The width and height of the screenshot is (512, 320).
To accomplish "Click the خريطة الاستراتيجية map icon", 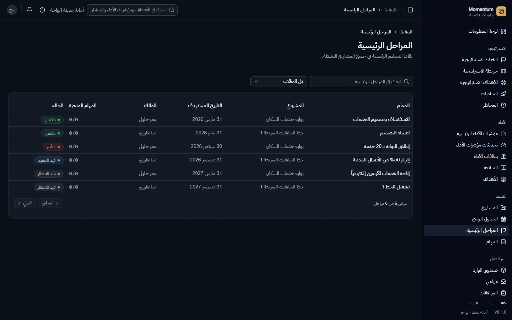I will [503, 71].
